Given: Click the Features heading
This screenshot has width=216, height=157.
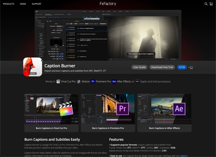Looking at the screenshot, I should point(116,139).
